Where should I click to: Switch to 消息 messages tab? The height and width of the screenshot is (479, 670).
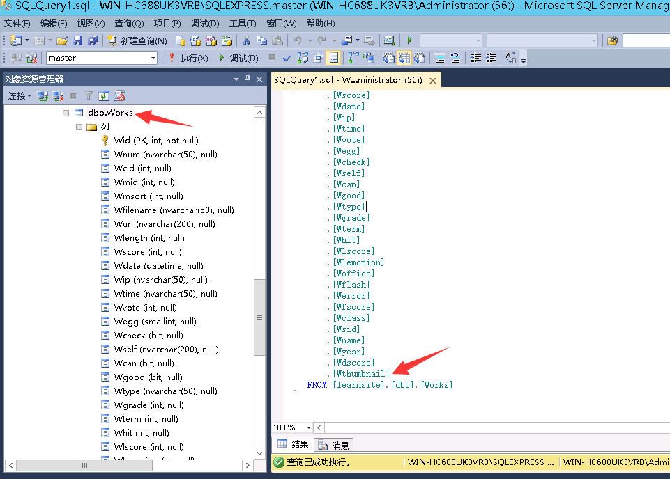(x=334, y=446)
